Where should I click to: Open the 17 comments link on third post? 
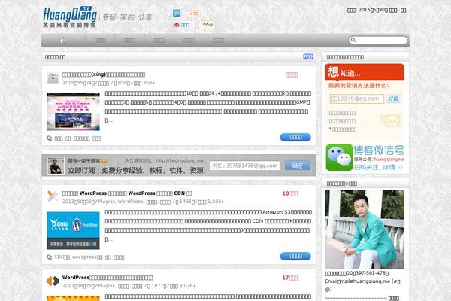(290, 278)
